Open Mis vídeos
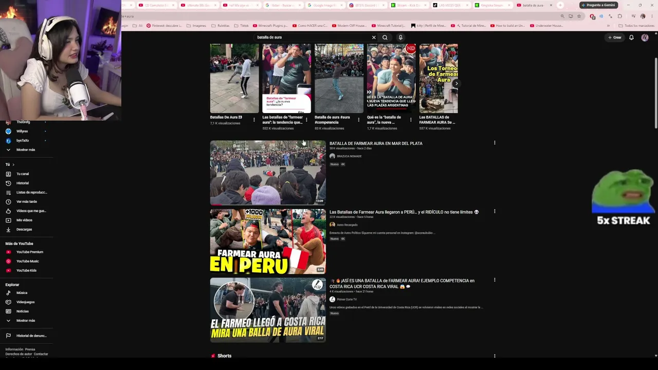658x370 pixels. tap(26, 220)
